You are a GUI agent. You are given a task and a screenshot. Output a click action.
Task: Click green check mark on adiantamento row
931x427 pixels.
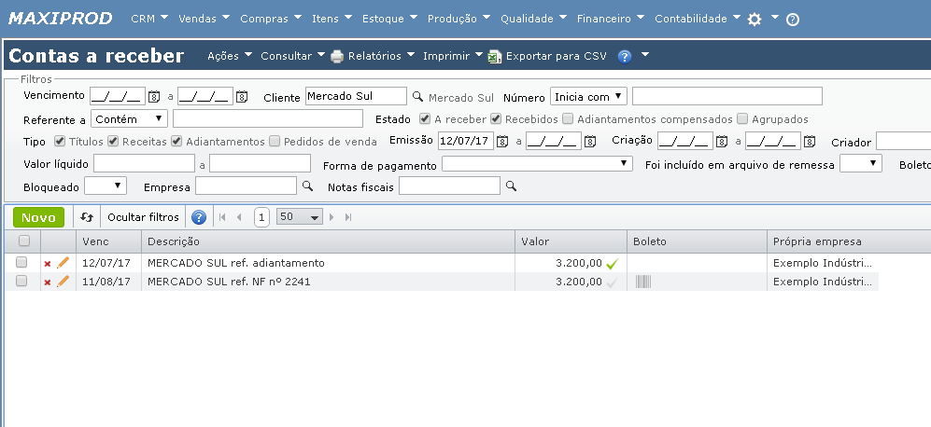click(613, 263)
